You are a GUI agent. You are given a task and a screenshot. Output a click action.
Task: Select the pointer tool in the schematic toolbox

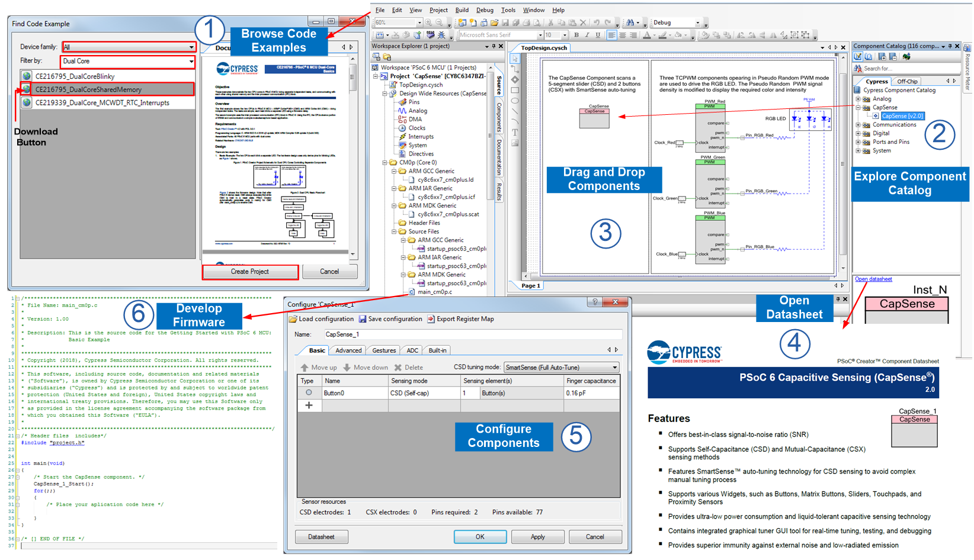click(515, 59)
